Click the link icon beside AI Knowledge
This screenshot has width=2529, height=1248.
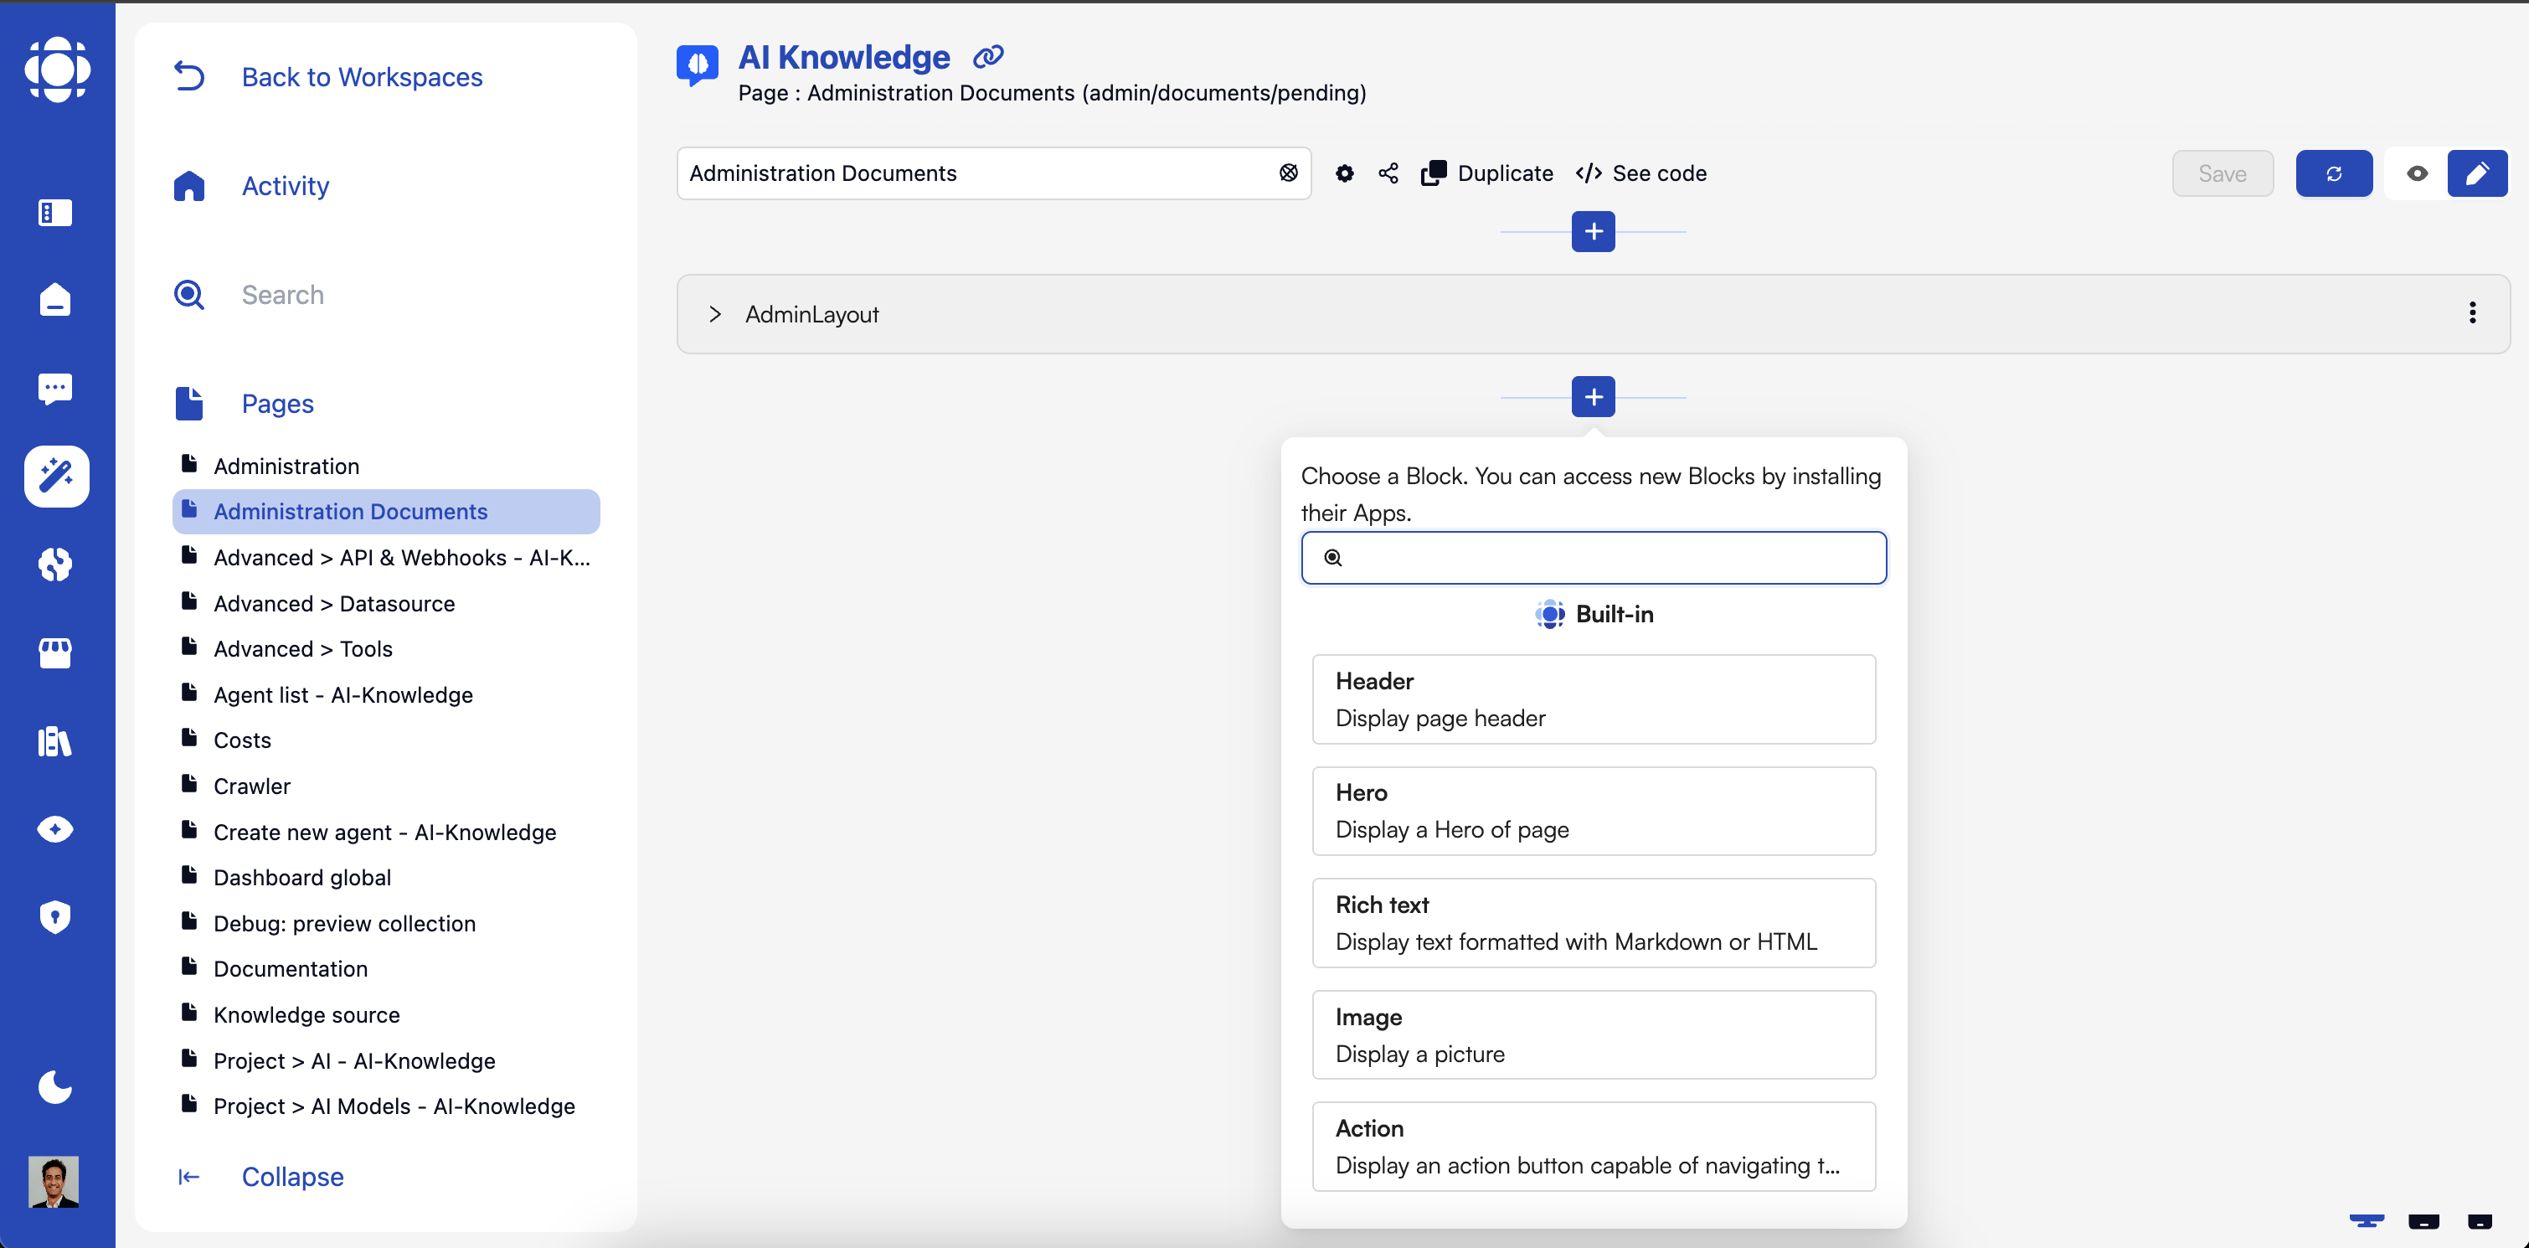(x=987, y=57)
